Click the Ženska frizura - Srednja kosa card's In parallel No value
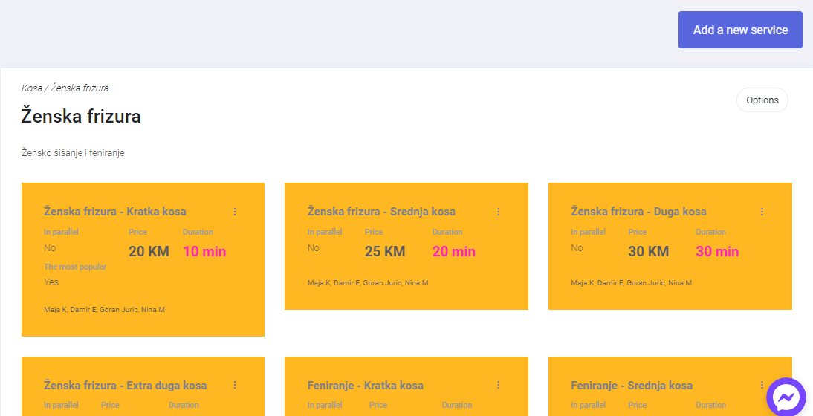This screenshot has width=813, height=416. pos(313,247)
